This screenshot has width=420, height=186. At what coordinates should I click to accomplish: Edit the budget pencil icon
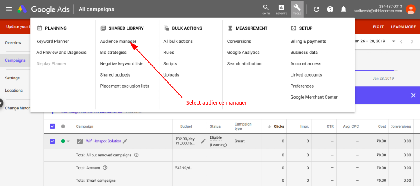[x=203, y=141]
